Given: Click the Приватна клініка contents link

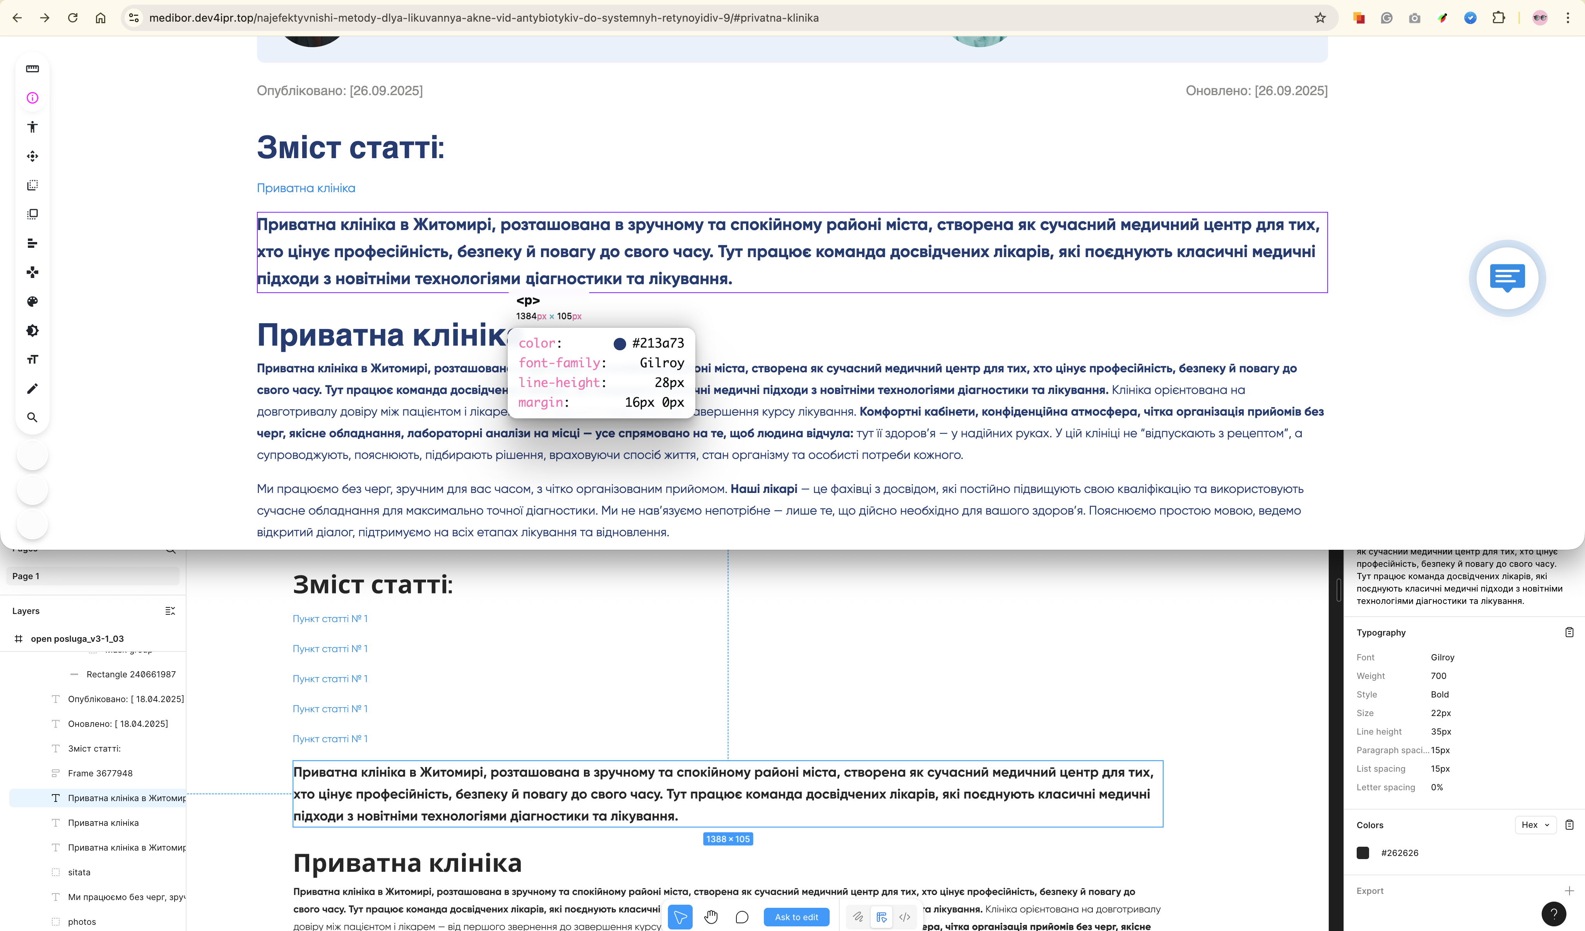Looking at the screenshot, I should click(x=306, y=188).
